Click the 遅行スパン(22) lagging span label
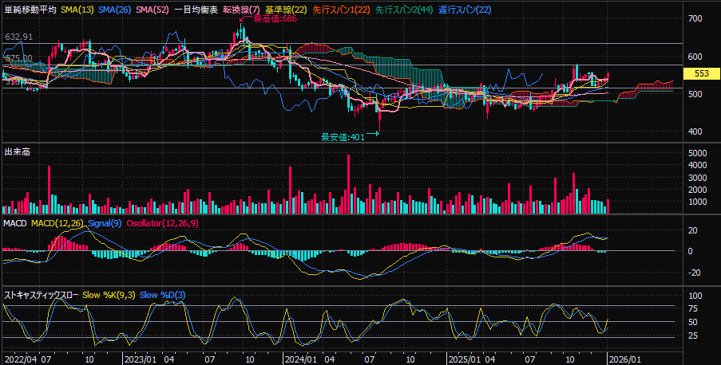 (465, 10)
